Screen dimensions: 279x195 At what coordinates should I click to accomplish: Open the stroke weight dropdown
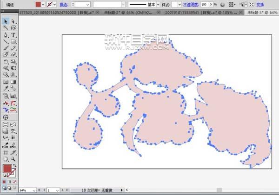click(88, 5)
